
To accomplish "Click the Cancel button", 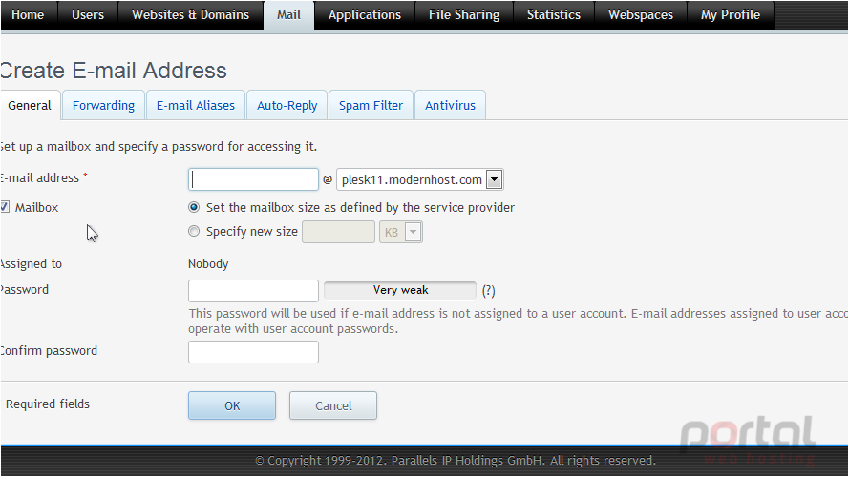I will 333,405.
